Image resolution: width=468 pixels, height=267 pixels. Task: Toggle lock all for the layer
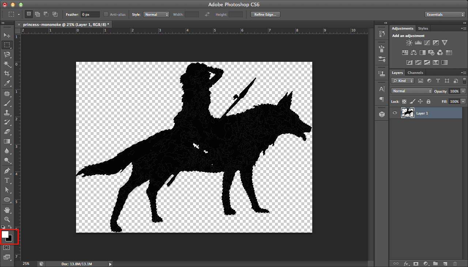[428, 101]
